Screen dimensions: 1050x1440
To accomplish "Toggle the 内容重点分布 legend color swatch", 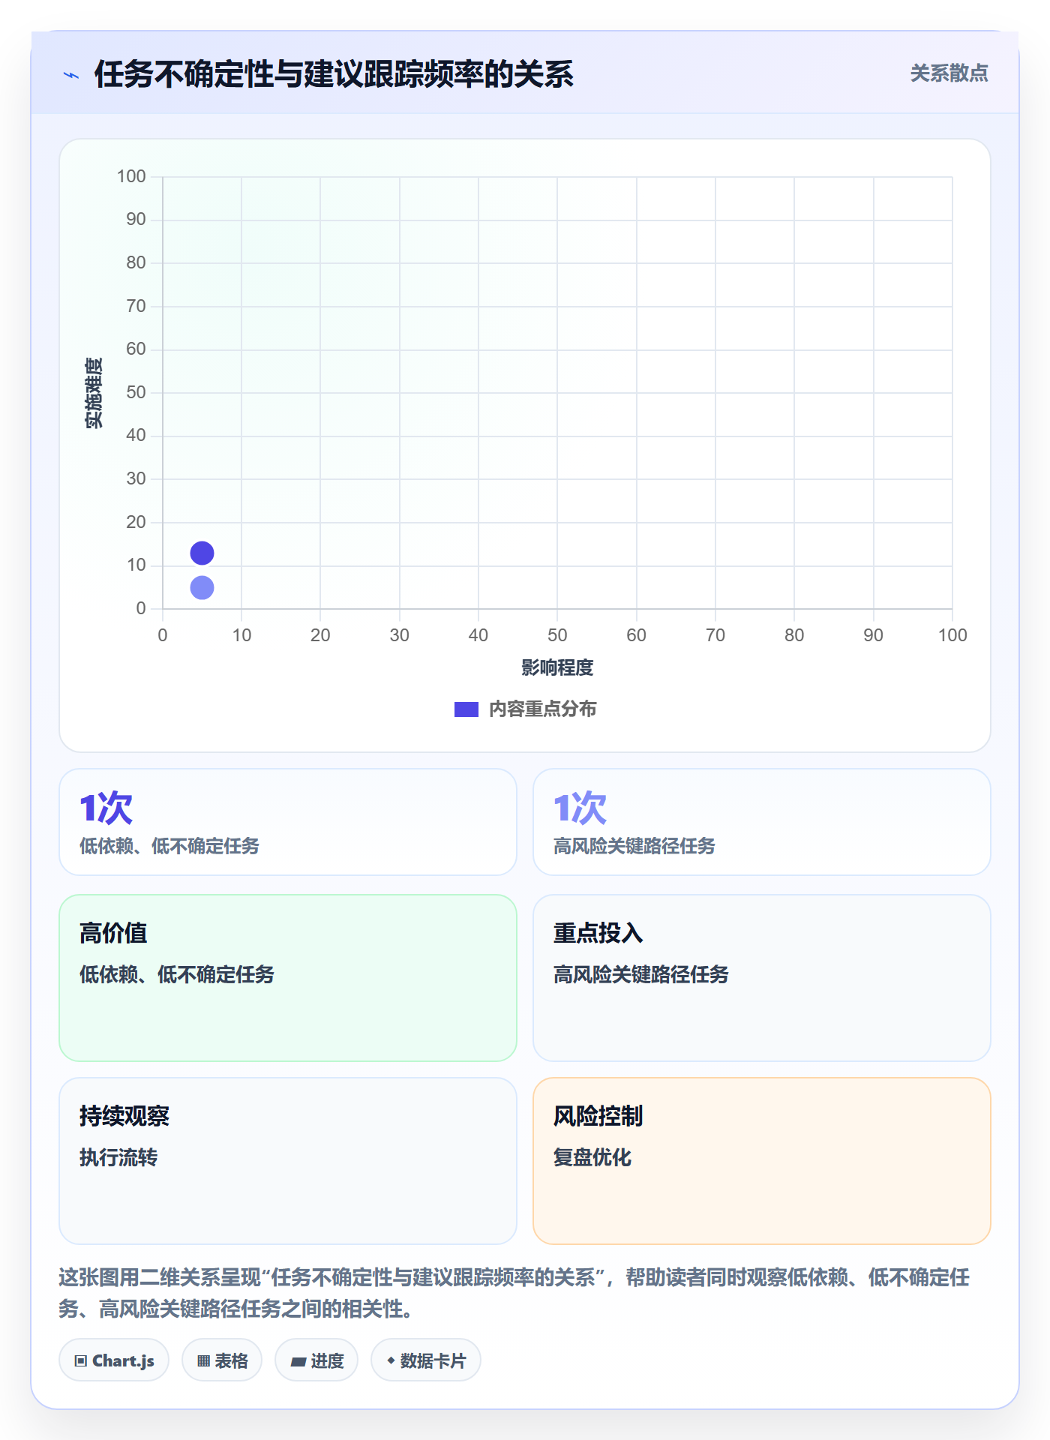I will tap(466, 709).
